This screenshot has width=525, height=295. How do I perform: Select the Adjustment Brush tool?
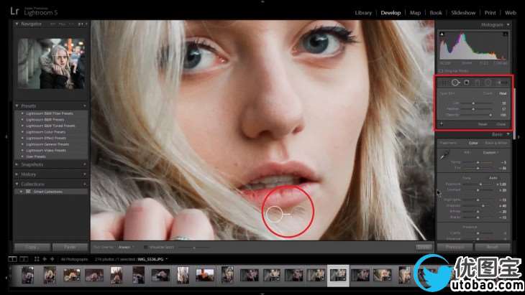502,82
